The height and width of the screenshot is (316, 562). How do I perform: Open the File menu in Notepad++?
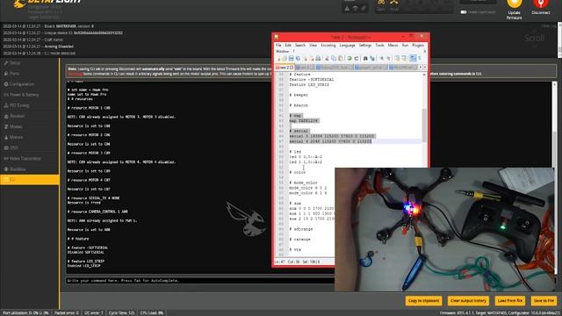pyautogui.click(x=278, y=46)
